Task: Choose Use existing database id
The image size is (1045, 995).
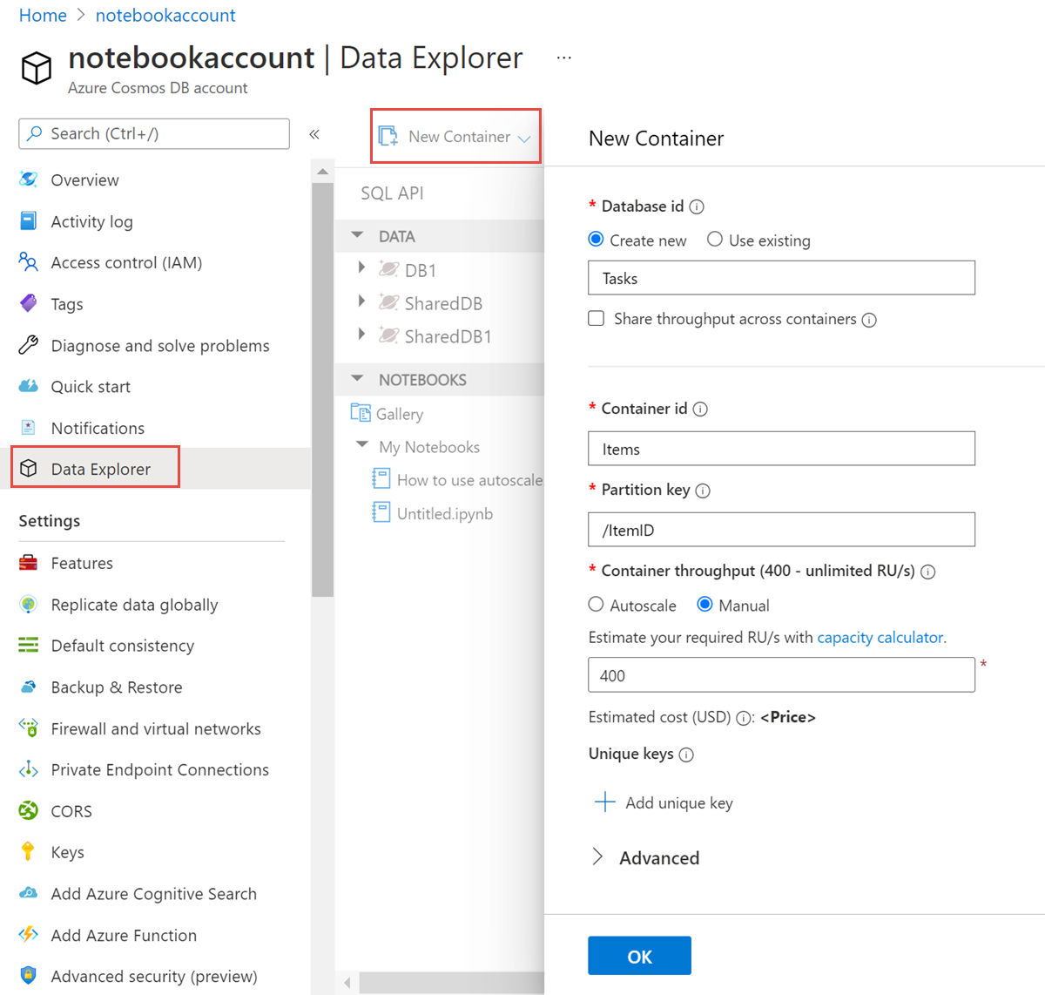Action: click(x=714, y=240)
